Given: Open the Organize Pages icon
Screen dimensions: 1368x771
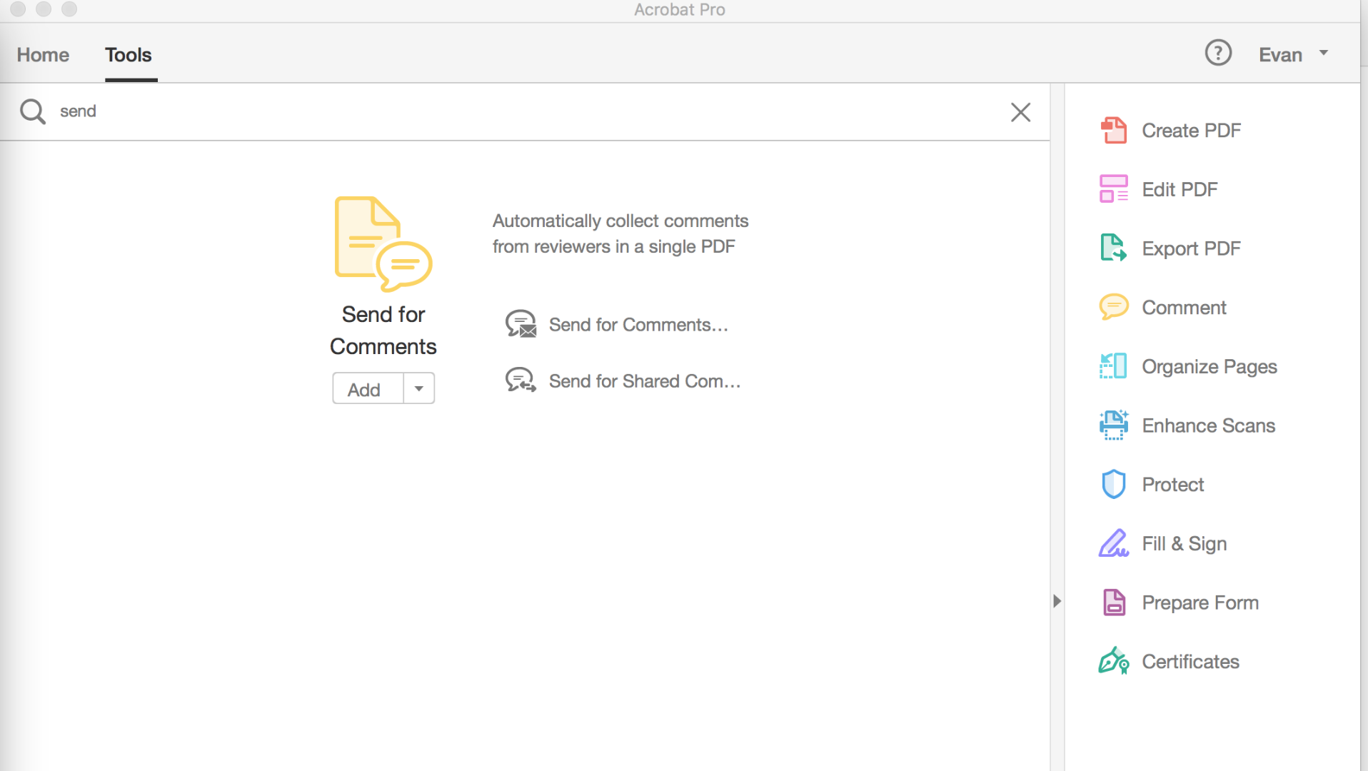Looking at the screenshot, I should pyautogui.click(x=1113, y=366).
